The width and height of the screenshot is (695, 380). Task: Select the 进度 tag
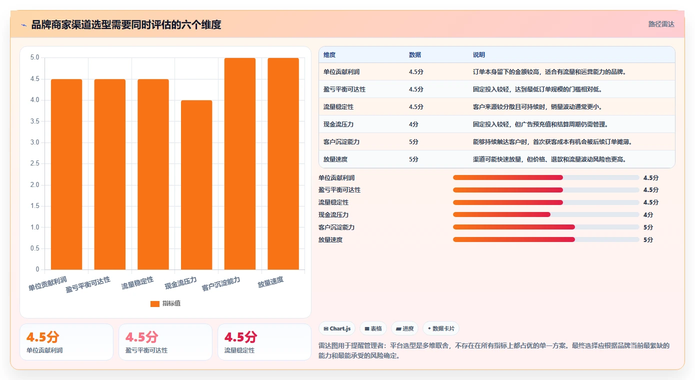coord(405,328)
